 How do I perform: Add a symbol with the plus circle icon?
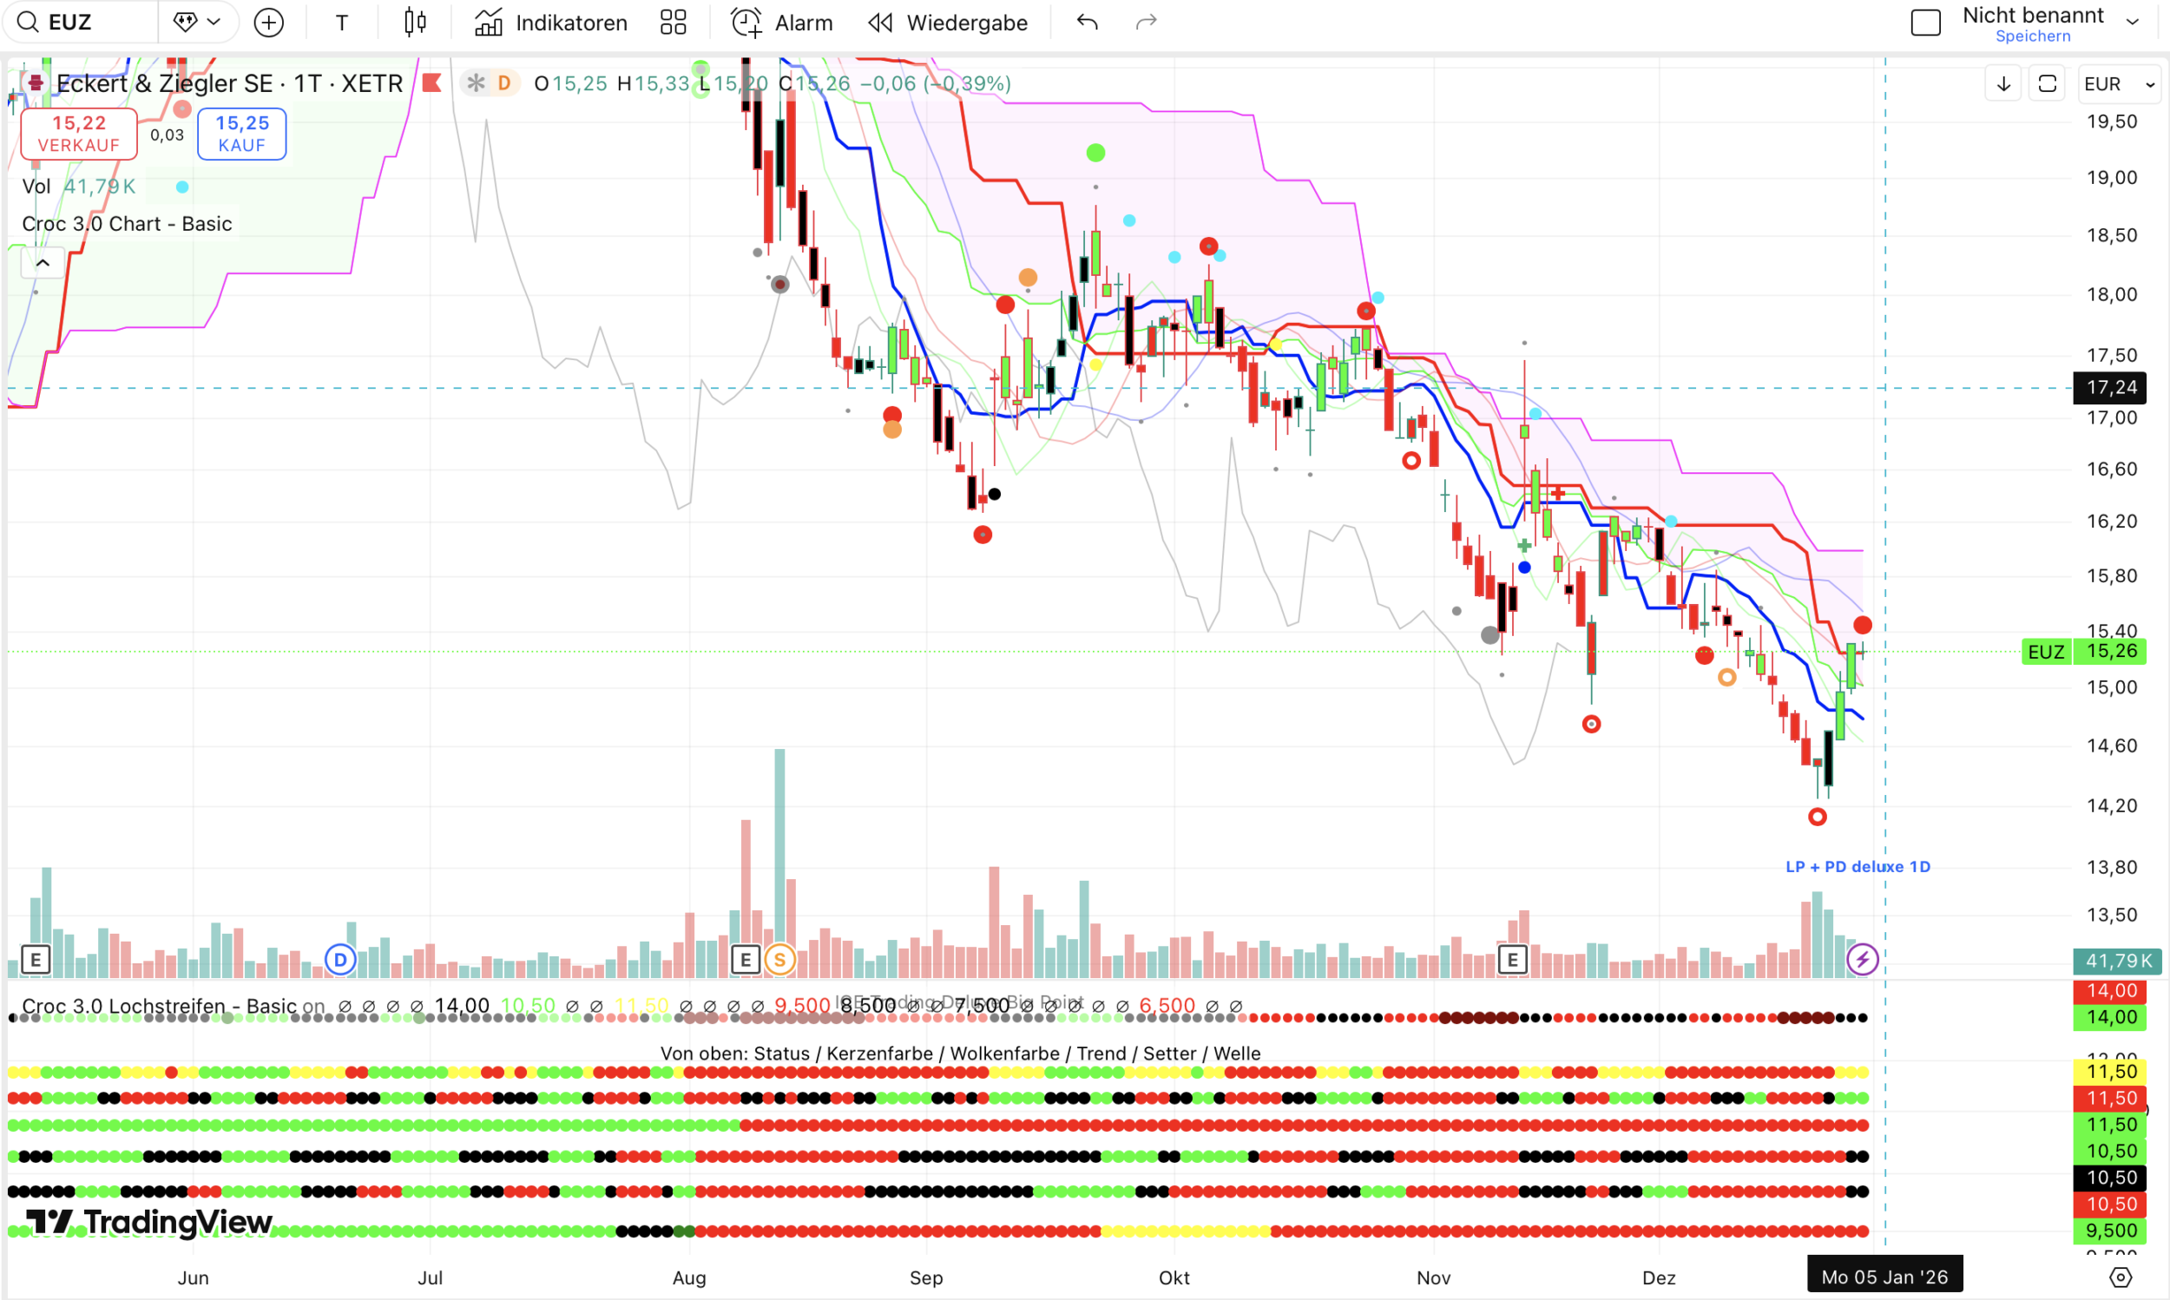point(268,22)
